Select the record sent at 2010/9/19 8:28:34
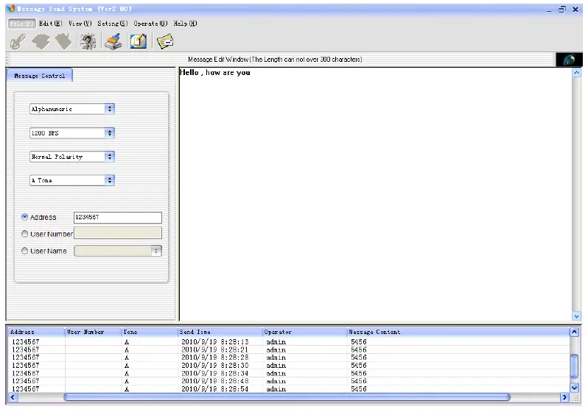 [x=289, y=373]
